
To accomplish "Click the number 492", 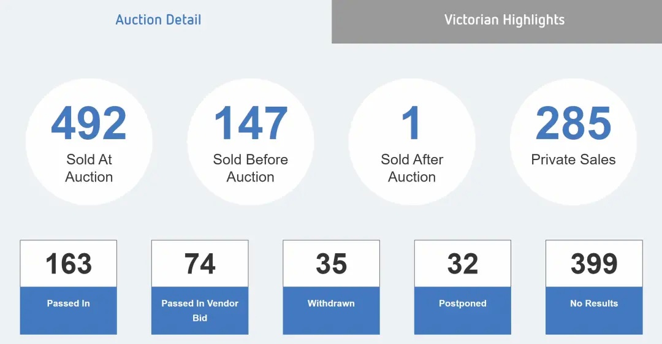I will point(89,123).
